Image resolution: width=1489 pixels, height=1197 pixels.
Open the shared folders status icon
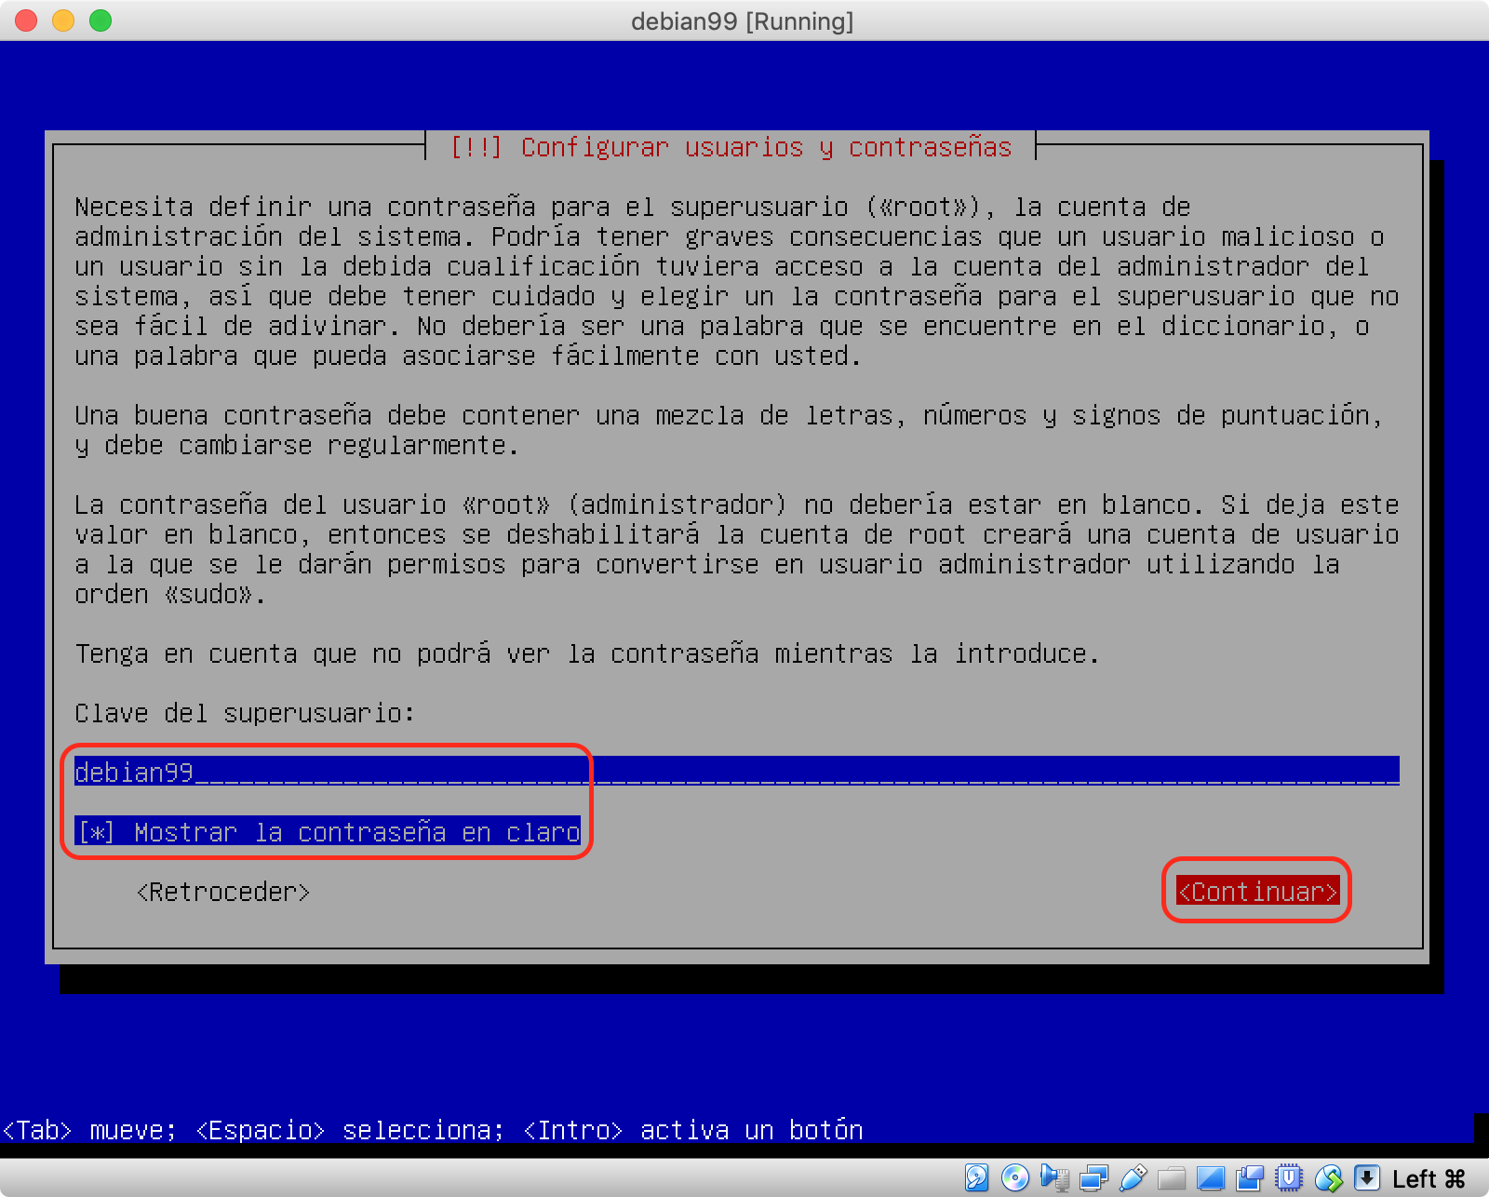point(1172,1178)
